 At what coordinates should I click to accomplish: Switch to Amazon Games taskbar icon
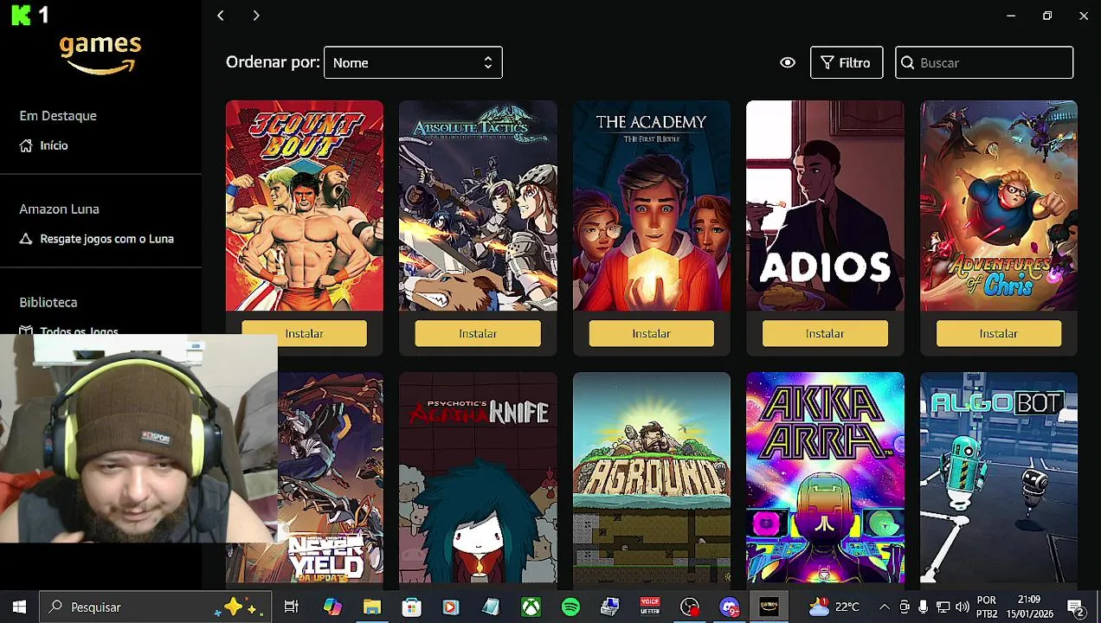click(x=769, y=607)
